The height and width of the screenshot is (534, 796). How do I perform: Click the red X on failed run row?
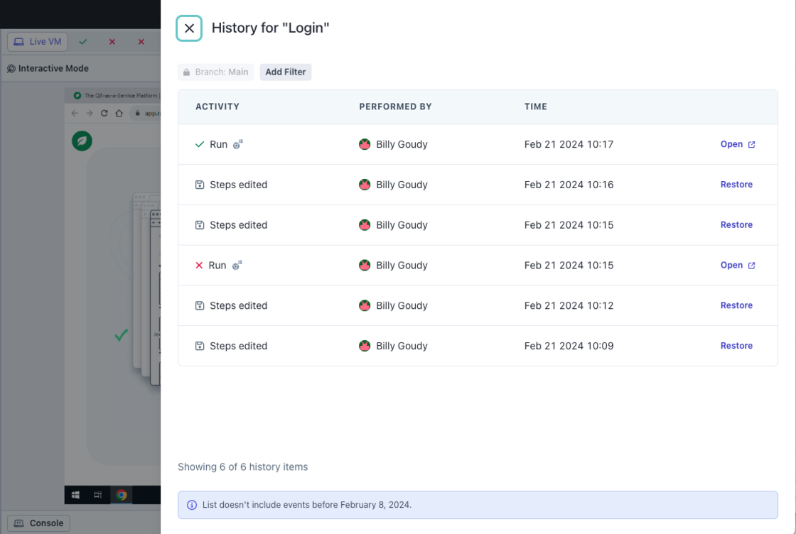click(199, 265)
